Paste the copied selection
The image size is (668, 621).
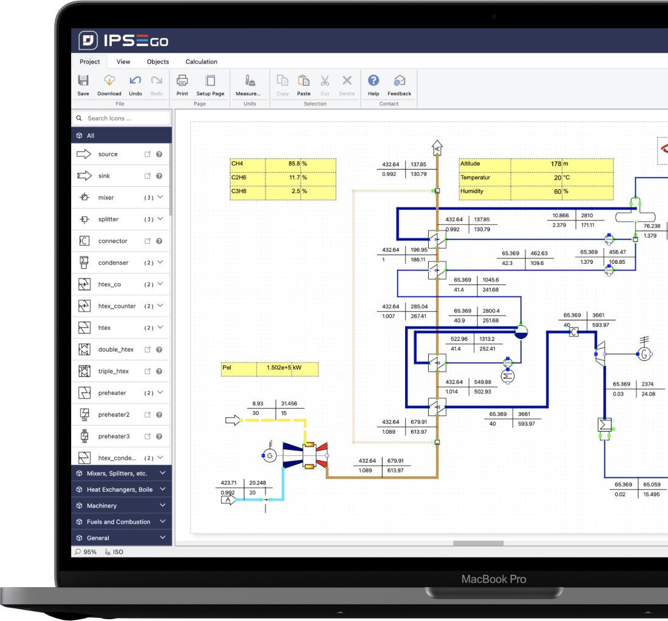tap(304, 85)
